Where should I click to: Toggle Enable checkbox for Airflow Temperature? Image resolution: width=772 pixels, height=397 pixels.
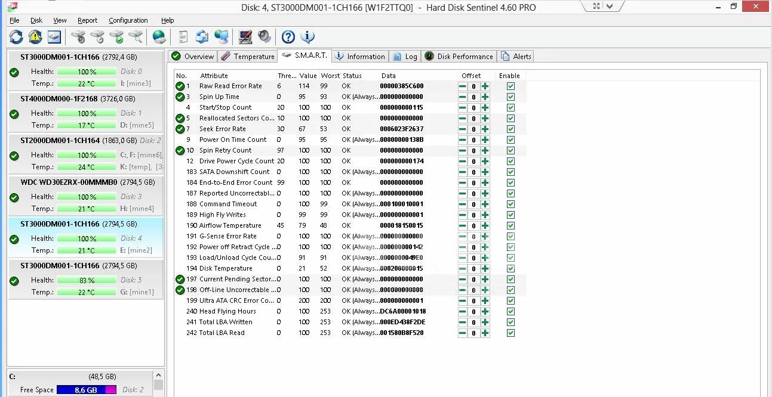pyautogui.click(x=510, y=226)
